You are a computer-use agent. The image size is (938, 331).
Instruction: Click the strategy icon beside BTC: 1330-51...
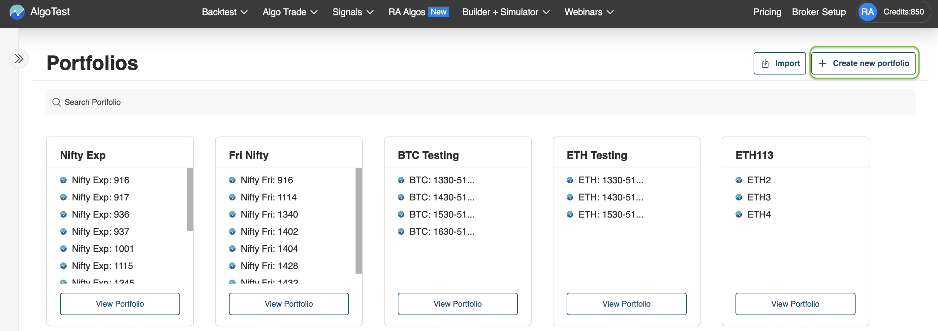pyautogui.click(x=401, y=180)
